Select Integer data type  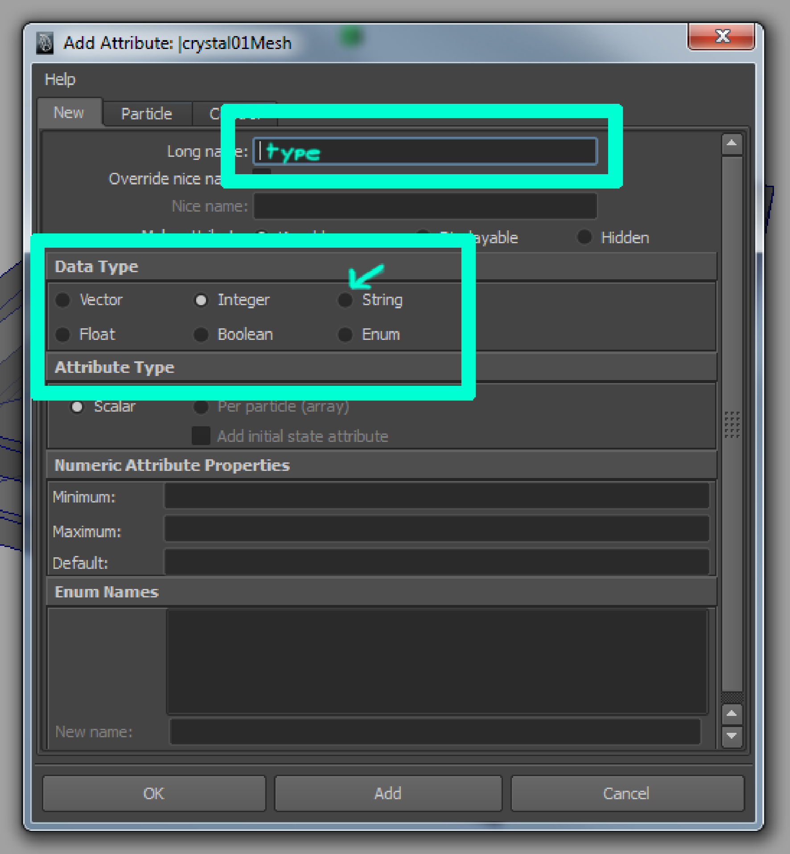coord(201,300)
